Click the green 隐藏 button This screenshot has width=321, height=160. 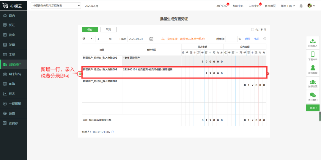tap(313, 108)
